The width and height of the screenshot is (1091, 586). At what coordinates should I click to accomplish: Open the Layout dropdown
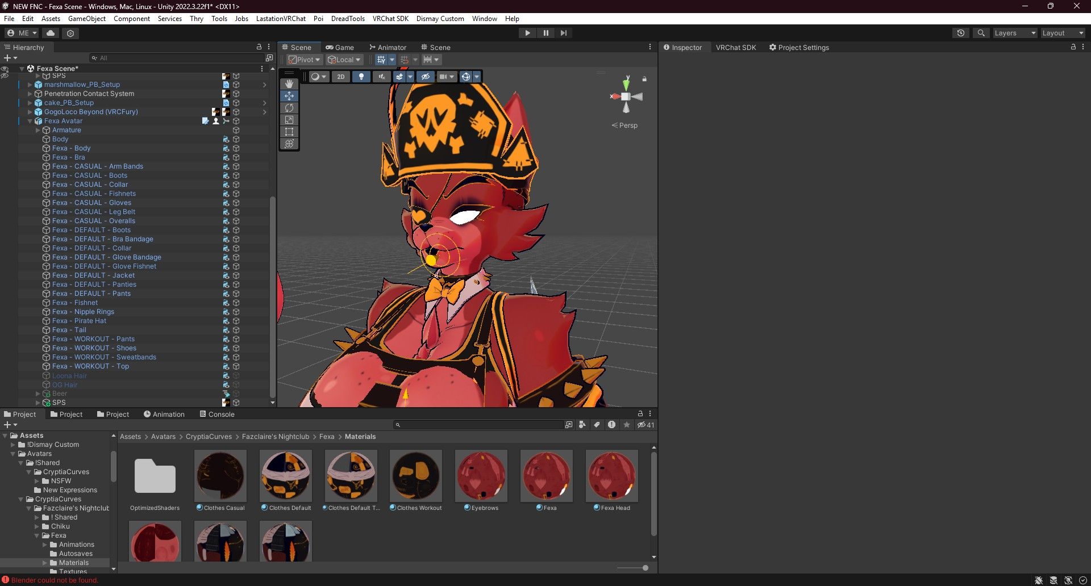click(x=1062, y=33)
